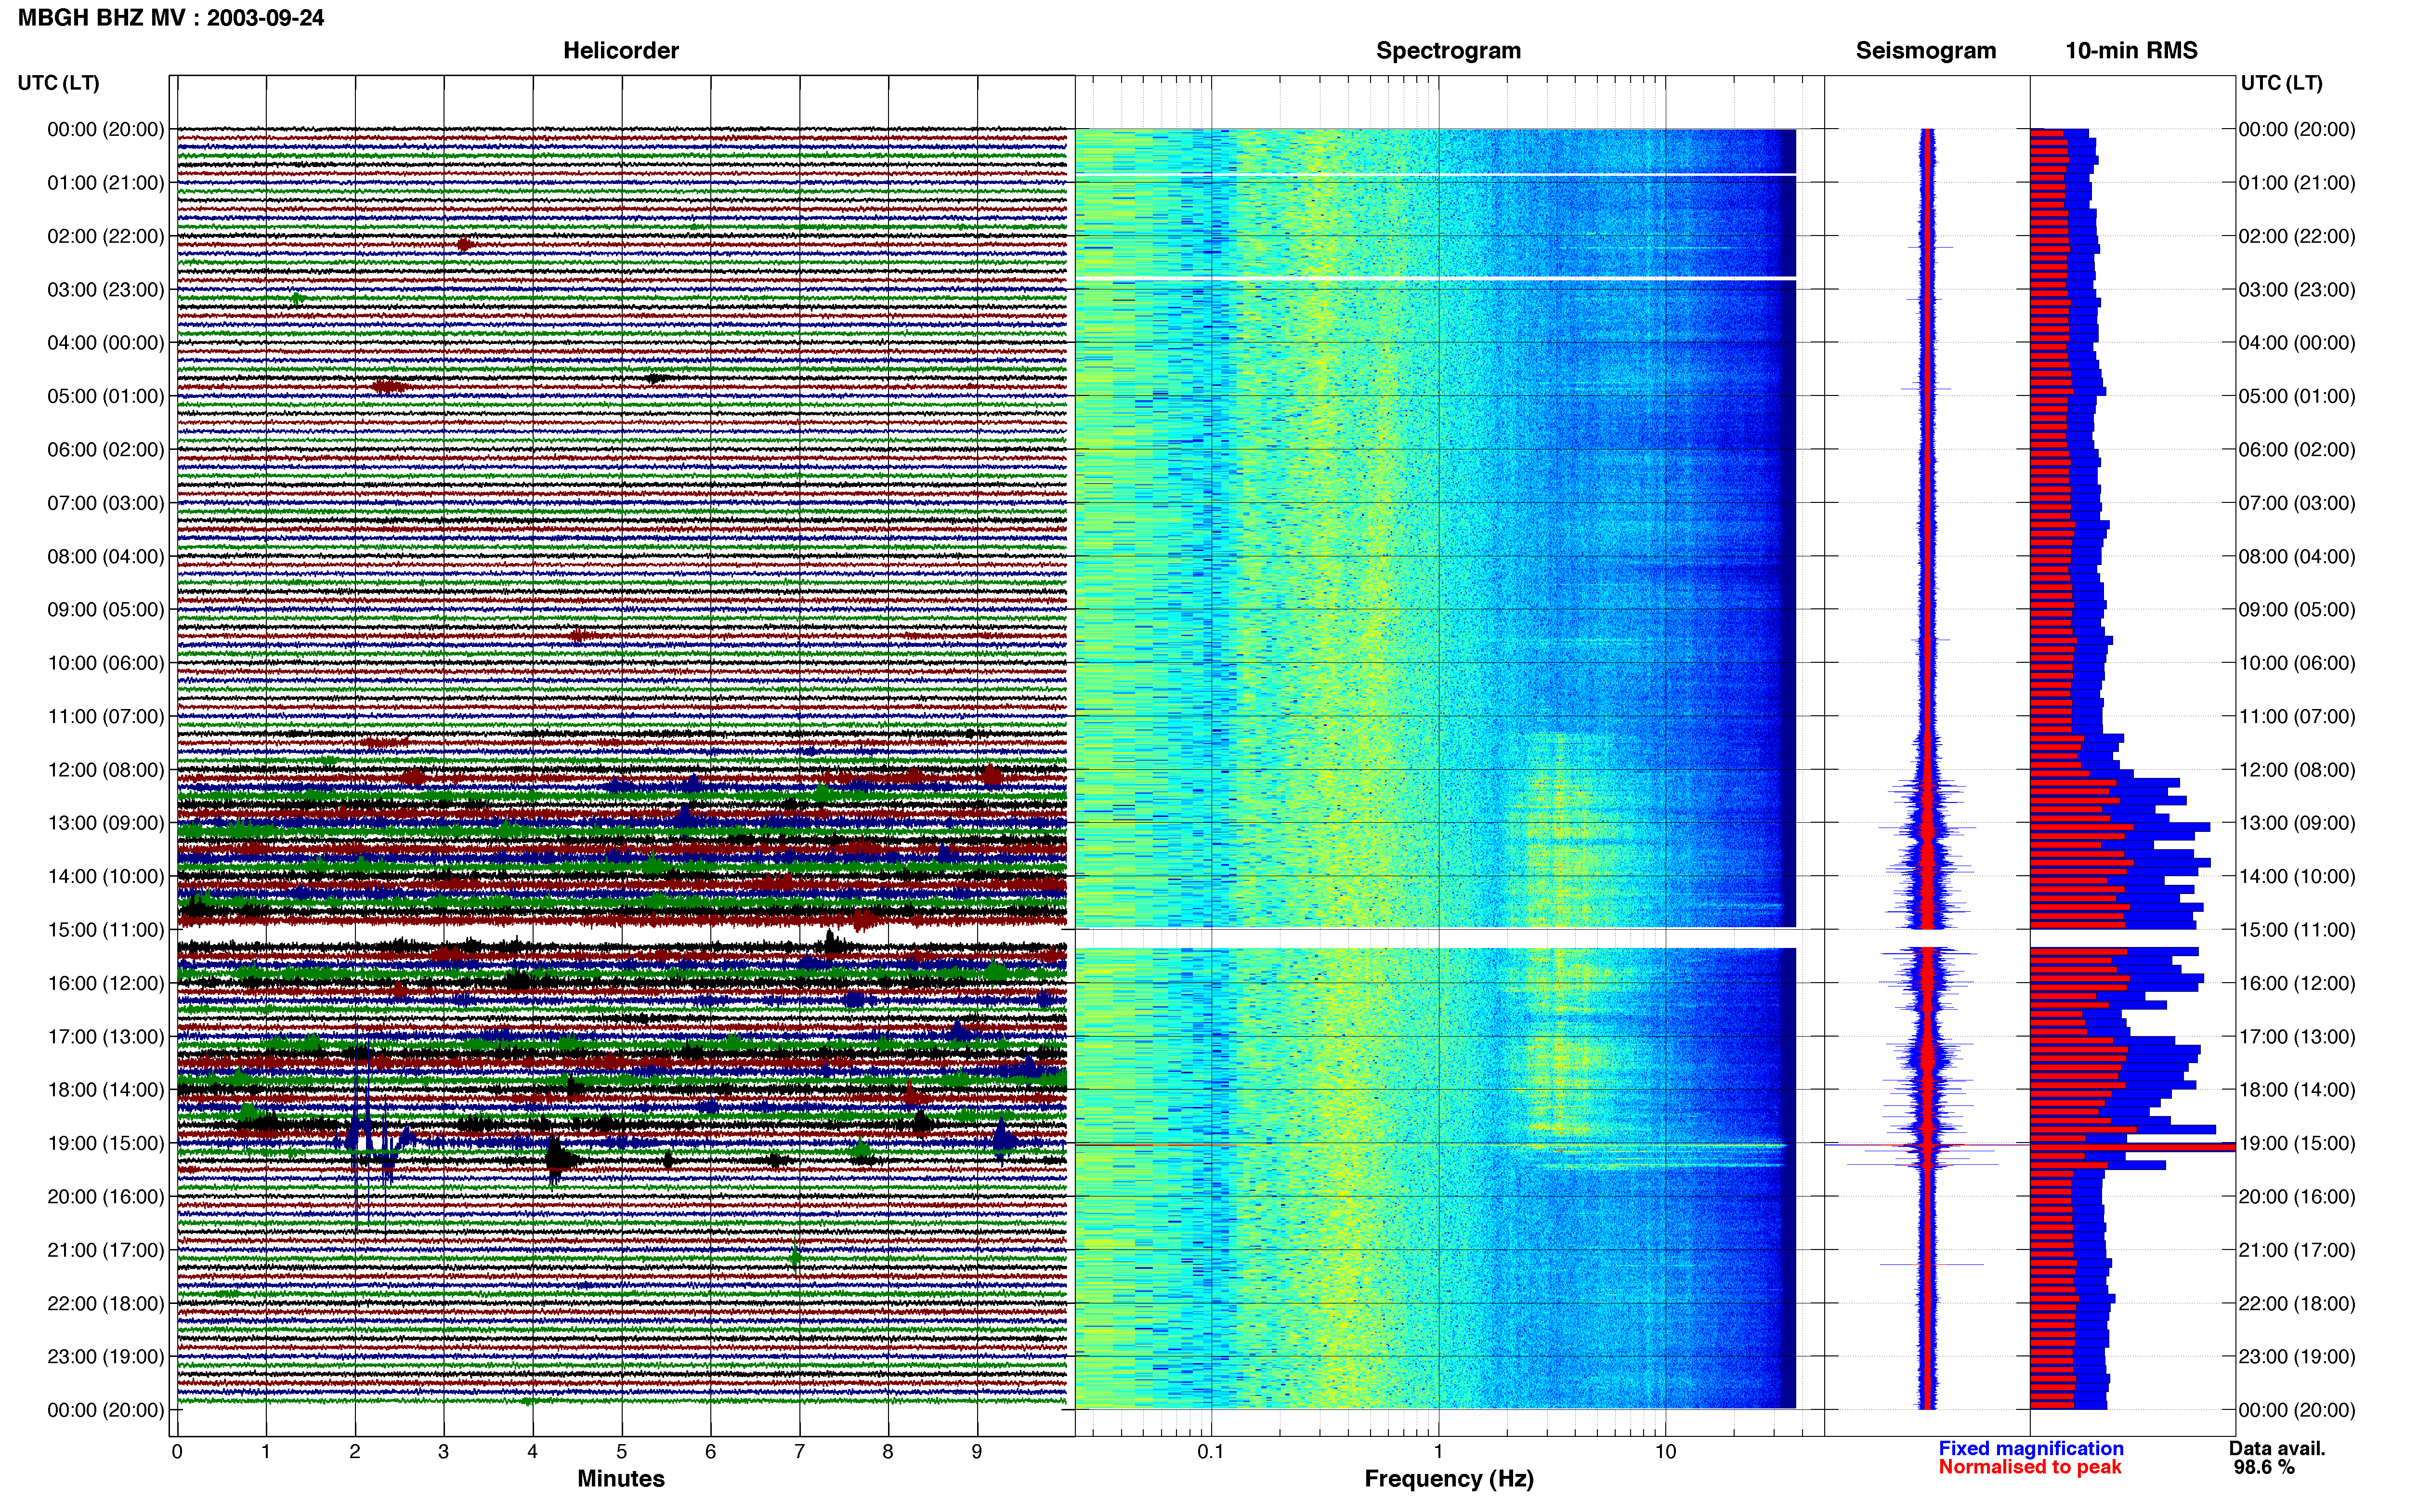The height and width of the screenshot is (1512, 2417).
Task: Click the "Helicorder" panel heading
Action: point(621,50)
